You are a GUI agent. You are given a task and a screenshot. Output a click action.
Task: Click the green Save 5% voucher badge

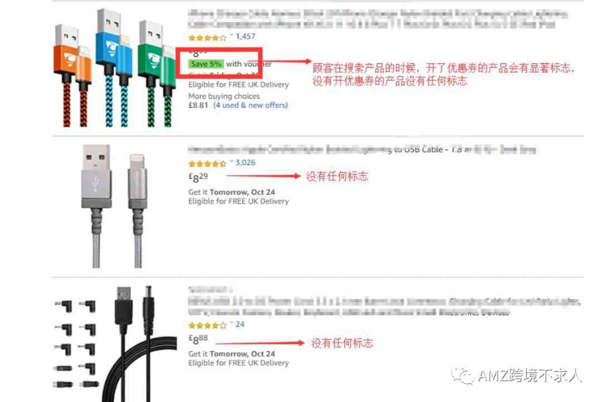pos(206,64)
